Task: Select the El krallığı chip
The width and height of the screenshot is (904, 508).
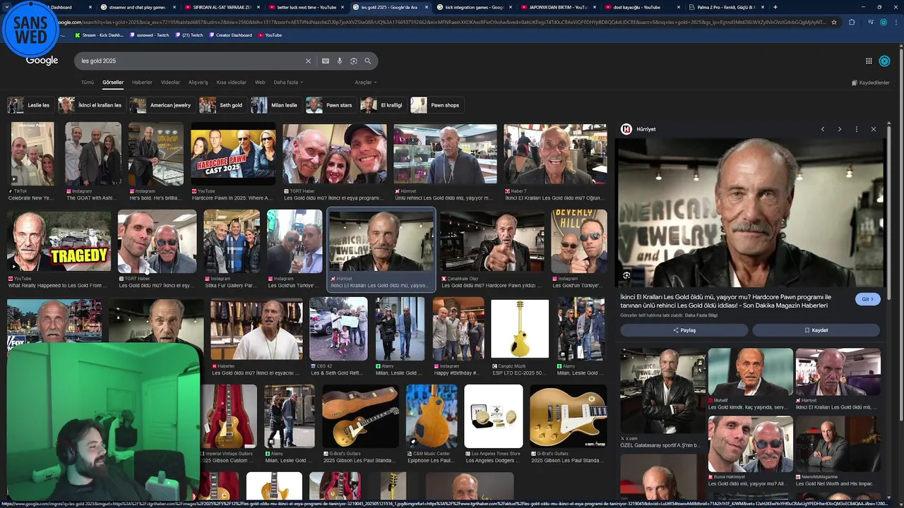Action: coord(383,105)
